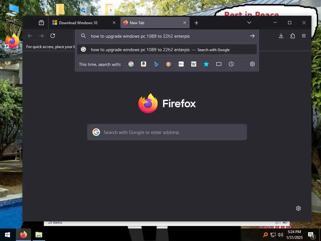The height and width of the screenshot is (241, 321).
Task: Open new tab personalize gear icon
Action: (x=298, y=208)
